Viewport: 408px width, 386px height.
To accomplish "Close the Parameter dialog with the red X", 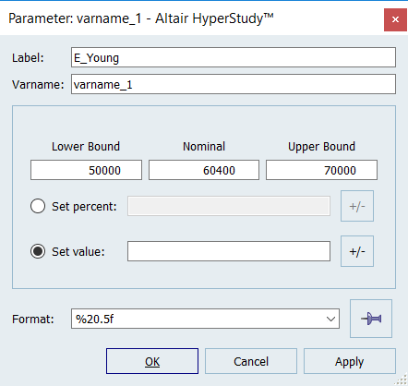I will coord(395,19).
